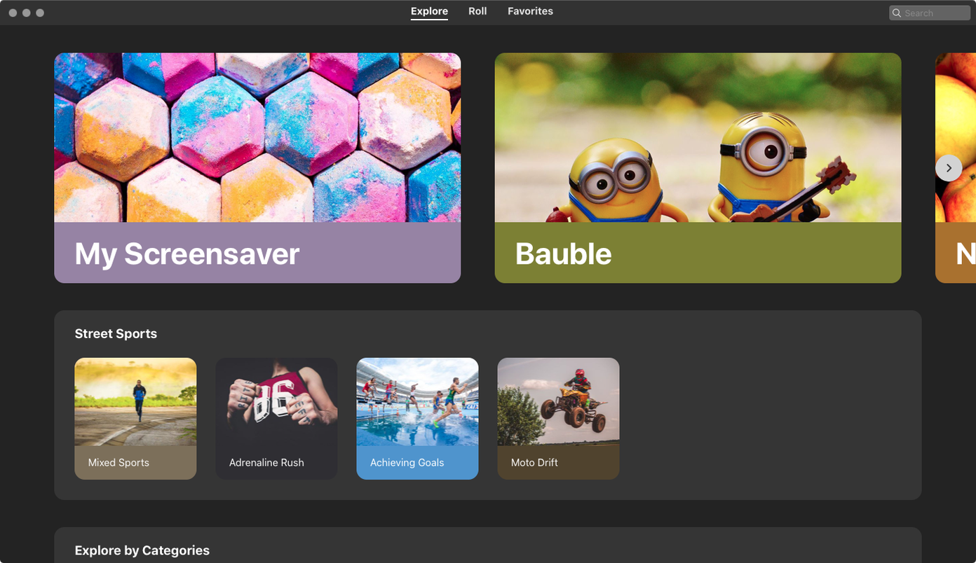
Task: Open the My Screensaver featured card
Action: pos(257,168)
